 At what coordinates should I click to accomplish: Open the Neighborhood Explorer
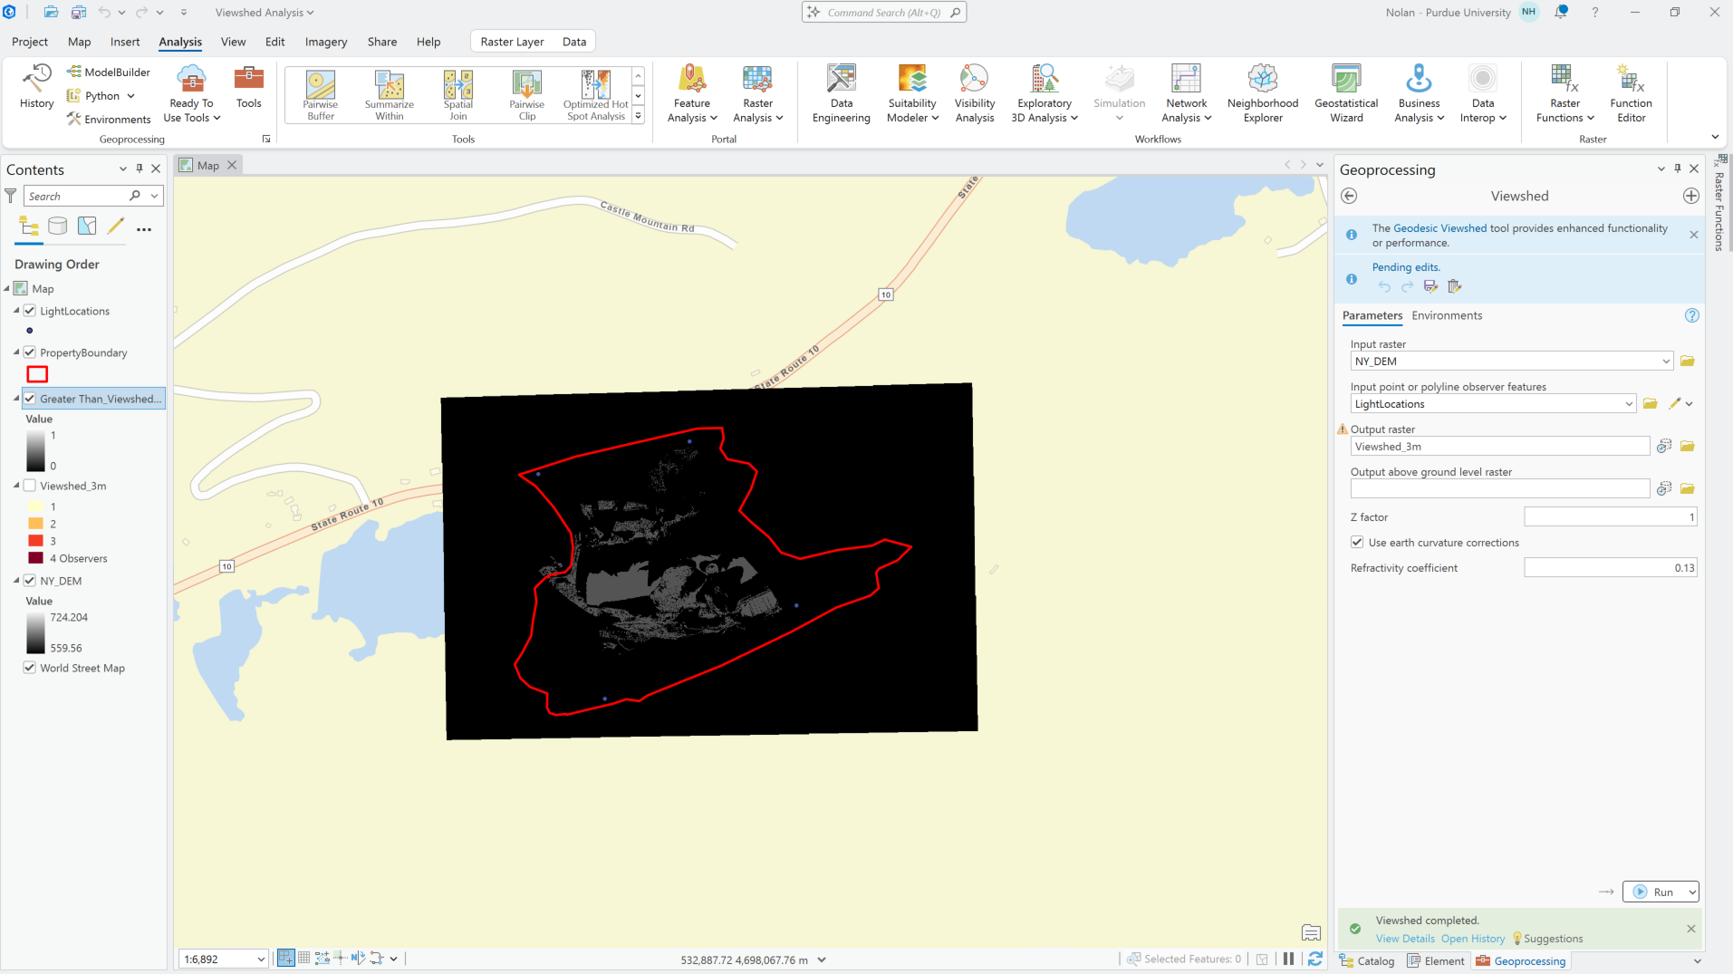(1263, 94)
